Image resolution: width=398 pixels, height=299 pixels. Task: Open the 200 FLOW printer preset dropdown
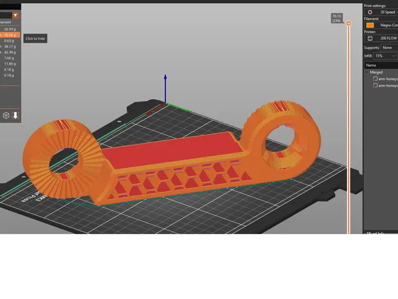point(381,38)
